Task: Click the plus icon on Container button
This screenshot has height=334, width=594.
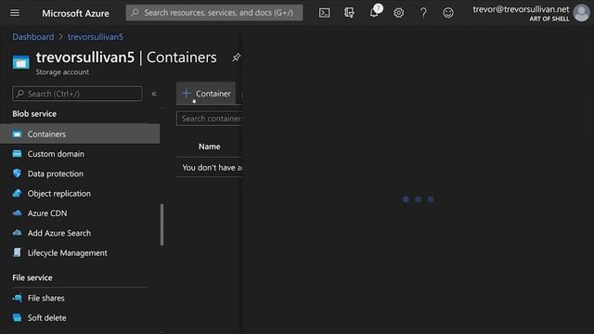Action: 186,93
